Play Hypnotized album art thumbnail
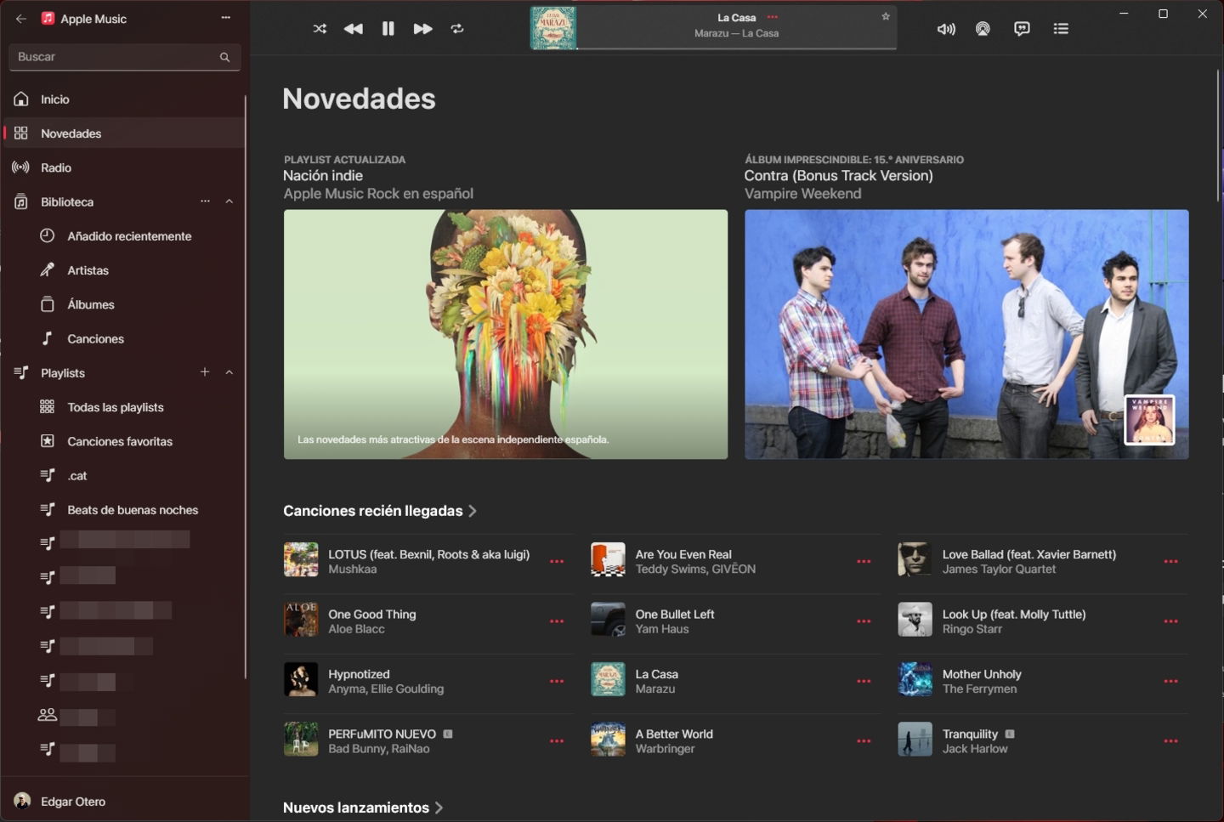This screenshot has height=822, width=1224. [x=301, y=680]
